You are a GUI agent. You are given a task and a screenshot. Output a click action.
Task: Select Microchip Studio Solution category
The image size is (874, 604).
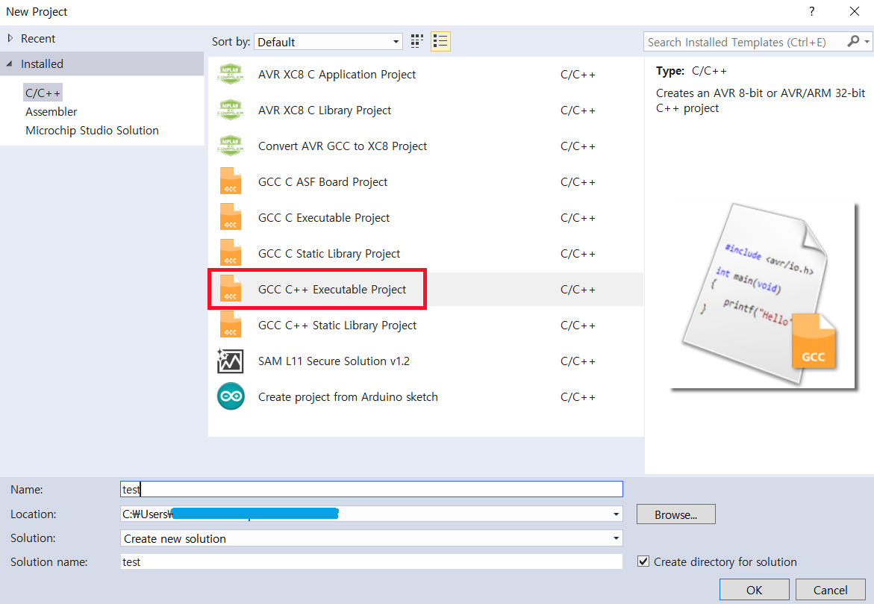pos(92,130)
